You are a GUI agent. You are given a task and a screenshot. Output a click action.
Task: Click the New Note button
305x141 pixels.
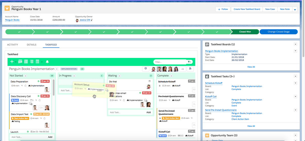pos(285,9)
